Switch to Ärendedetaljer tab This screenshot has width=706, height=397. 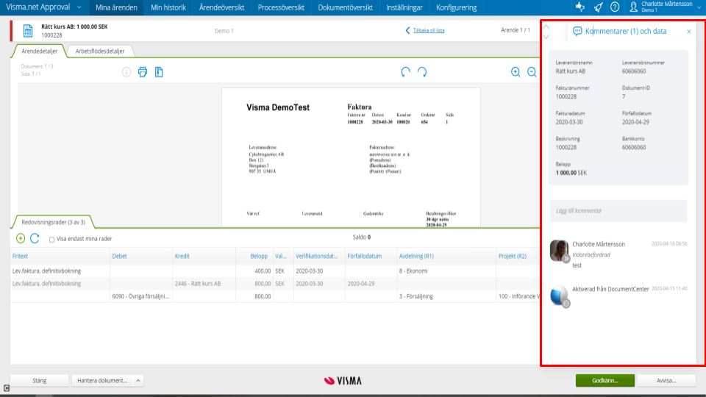coord(40,51)
